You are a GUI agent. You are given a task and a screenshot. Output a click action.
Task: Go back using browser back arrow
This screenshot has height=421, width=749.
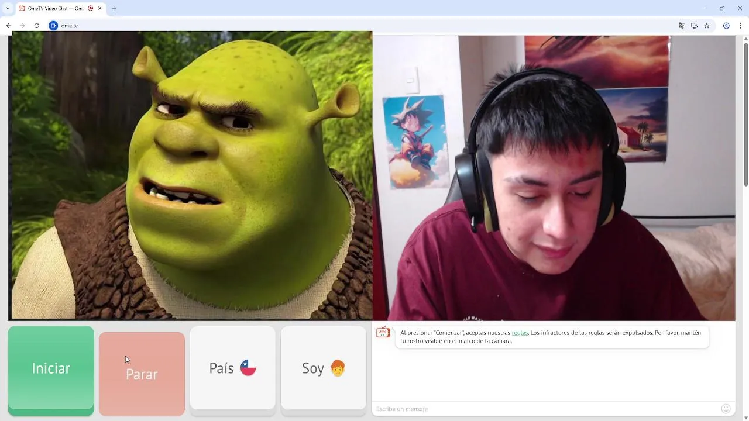click(9, 26)
